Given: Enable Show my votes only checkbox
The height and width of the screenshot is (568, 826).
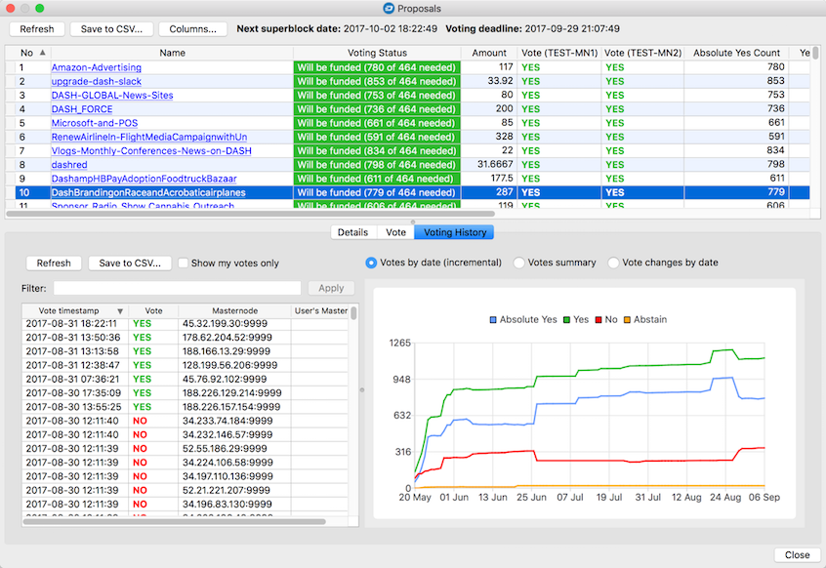Looking at the screenshot, I should tap(183, 263).
